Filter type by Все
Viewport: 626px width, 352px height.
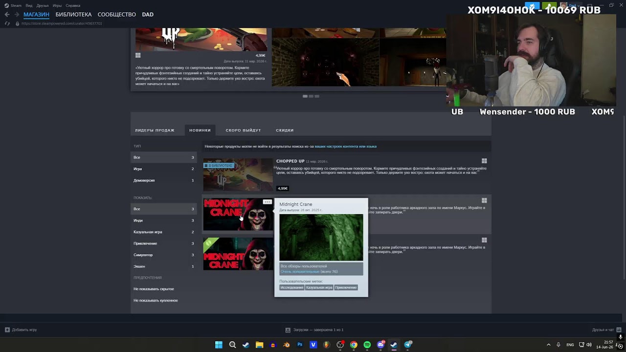coord(164,157)
